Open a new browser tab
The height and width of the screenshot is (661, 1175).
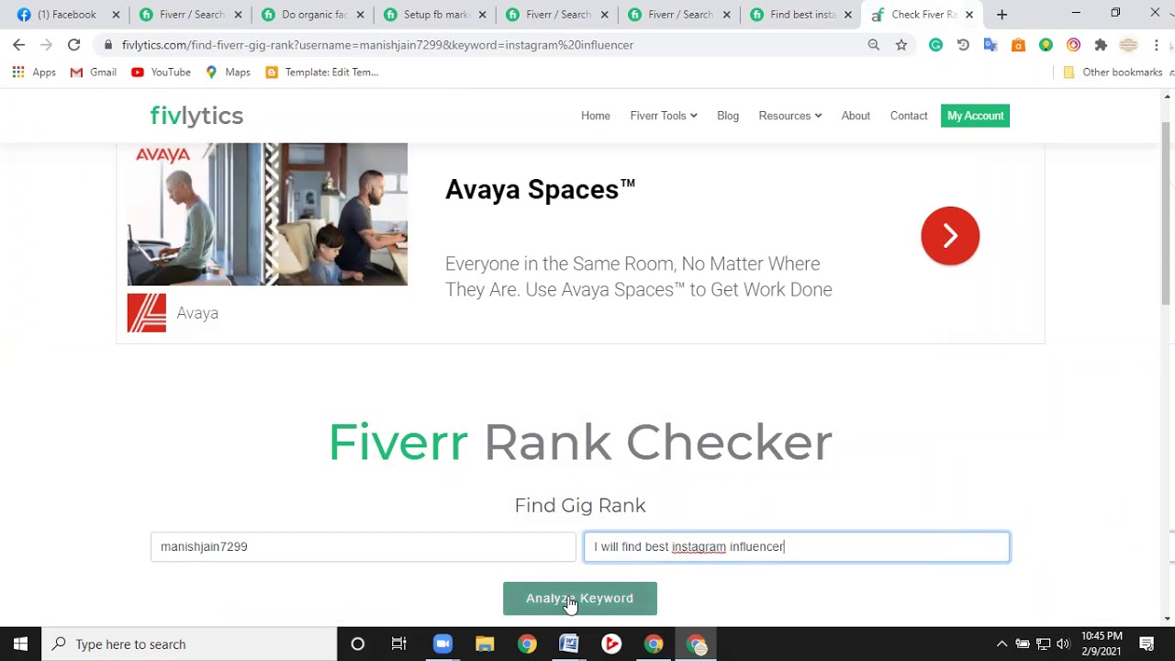[1002, 15]
